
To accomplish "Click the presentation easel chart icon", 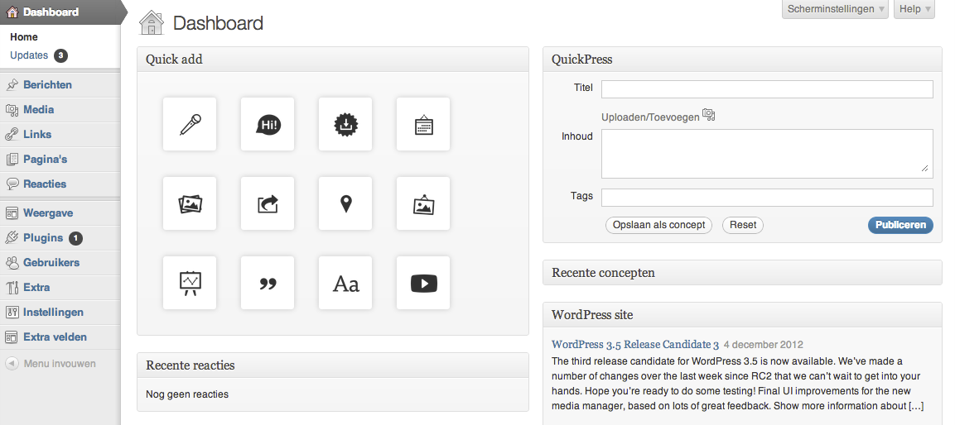I will tap(190, 283).
